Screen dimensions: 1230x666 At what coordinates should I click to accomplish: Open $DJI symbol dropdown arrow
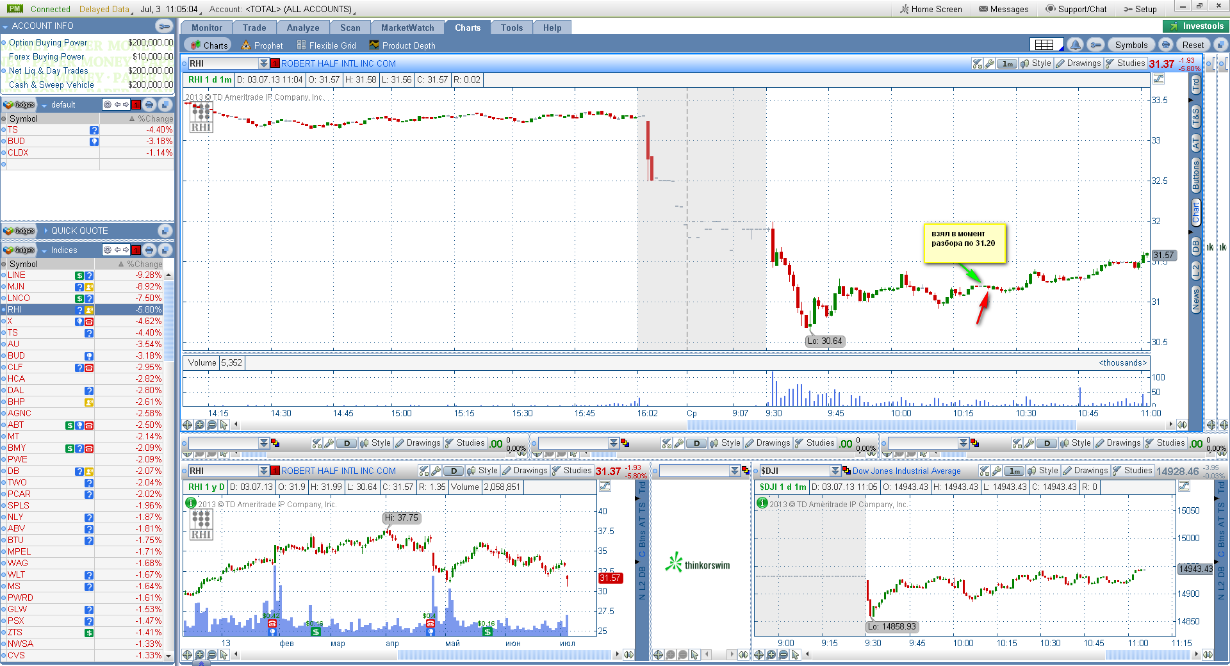click(x=835, y=471)
